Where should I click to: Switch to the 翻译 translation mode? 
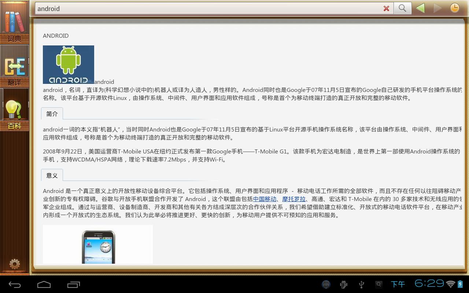(x=14, y=66)
